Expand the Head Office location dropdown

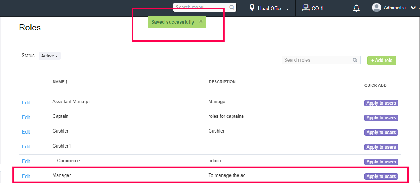[287, 9]
